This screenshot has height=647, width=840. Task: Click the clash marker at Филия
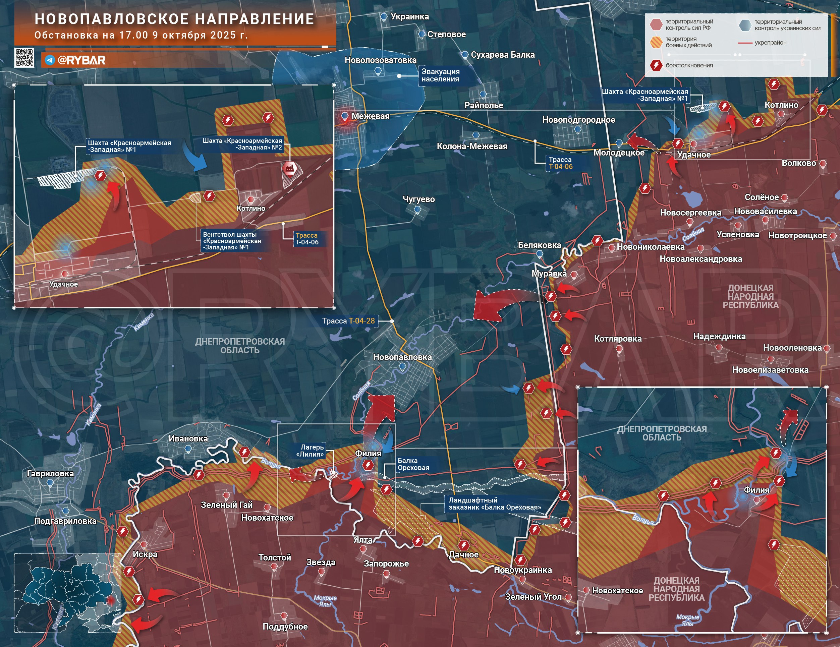point(368,465)
